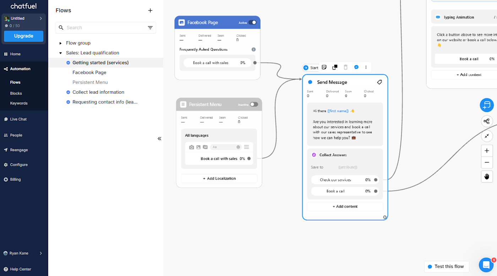Click the fit-to-screen collapse arrows icon
The image size is (497, 276).
click(x=487, y=136)
